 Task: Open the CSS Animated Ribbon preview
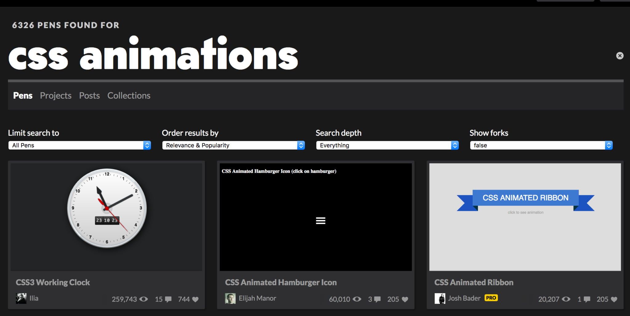point(525,217)
